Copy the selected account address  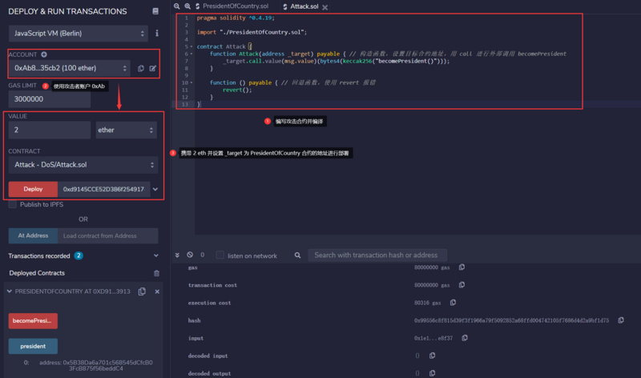[x=141, y=68]
